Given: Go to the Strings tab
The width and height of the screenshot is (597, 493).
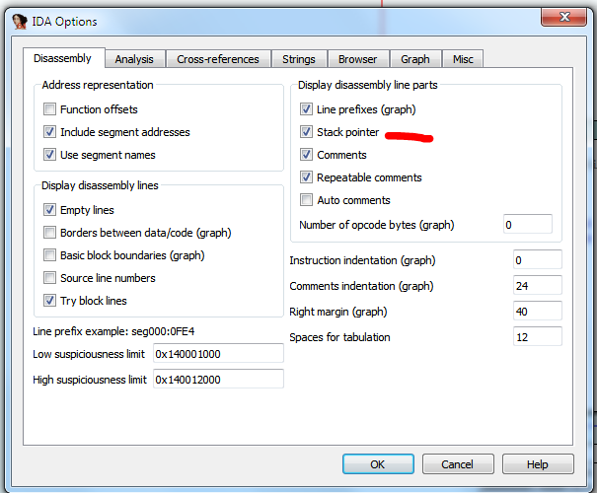Looking at the screenshot, I should [298, 59].
